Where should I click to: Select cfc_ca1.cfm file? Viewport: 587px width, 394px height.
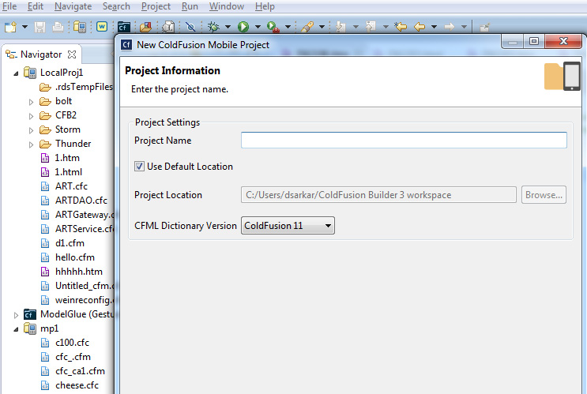pyautogui.click(x=73, y=371)
